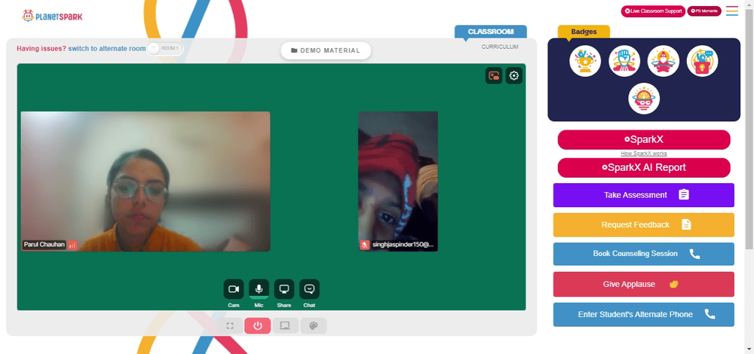This screenshot has width=754, height=354.
Task: Toggle the Cam button
Action: click(234, 289)
